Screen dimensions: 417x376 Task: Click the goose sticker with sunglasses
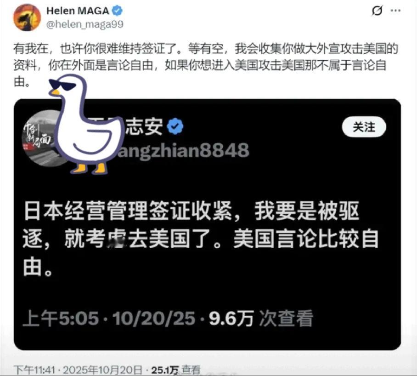(85, 124)
